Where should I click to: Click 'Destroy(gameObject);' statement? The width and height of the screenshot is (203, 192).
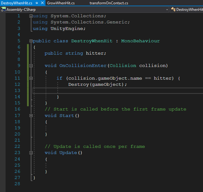tap(97, 85)
